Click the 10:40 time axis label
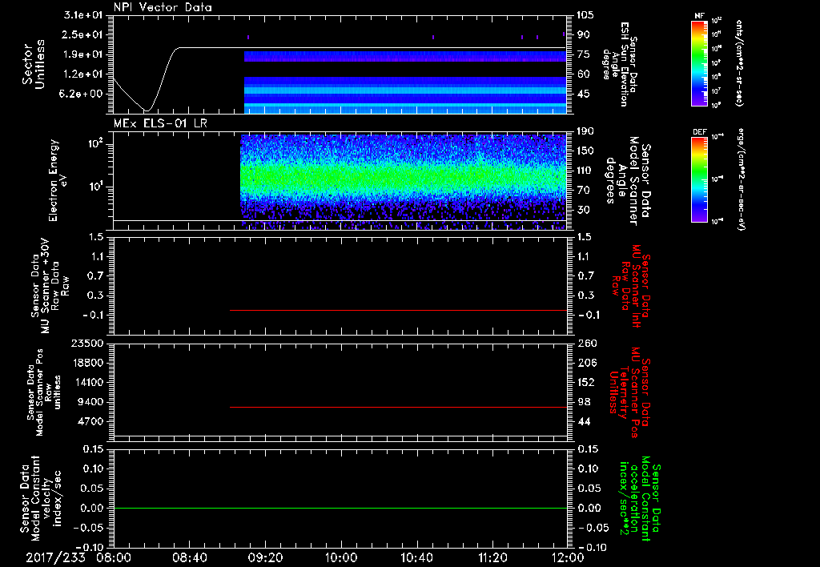 coord(416,557)
